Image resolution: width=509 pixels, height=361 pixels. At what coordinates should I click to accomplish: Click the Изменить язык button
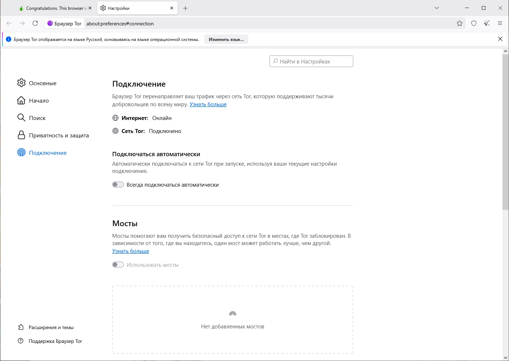(x=226, y=39)
